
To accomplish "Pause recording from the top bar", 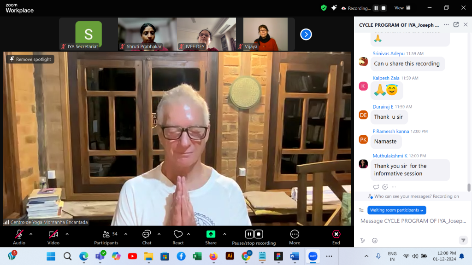I will point(376,8).
